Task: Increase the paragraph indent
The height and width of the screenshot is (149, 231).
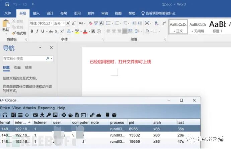Action: [x=140, y=23]
